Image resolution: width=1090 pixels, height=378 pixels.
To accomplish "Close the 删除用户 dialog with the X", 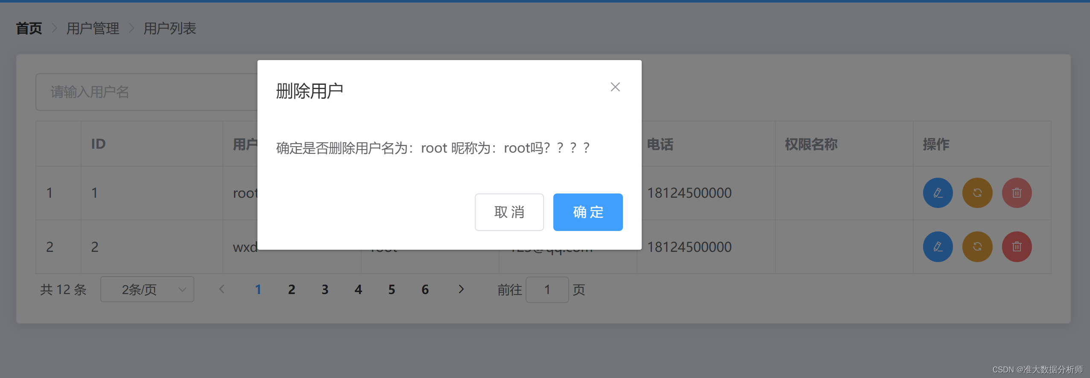I will [x=615, y=87].
